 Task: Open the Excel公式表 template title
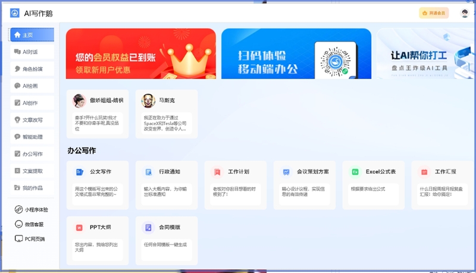381,172
